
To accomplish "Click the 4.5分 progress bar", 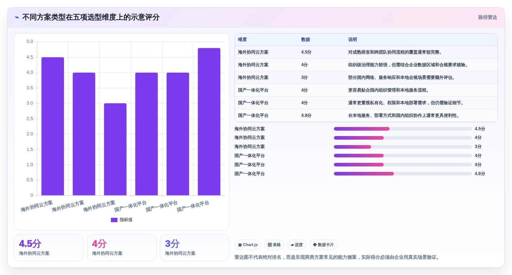I will tap(403, 129).
